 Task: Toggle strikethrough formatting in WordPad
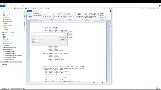50,17
